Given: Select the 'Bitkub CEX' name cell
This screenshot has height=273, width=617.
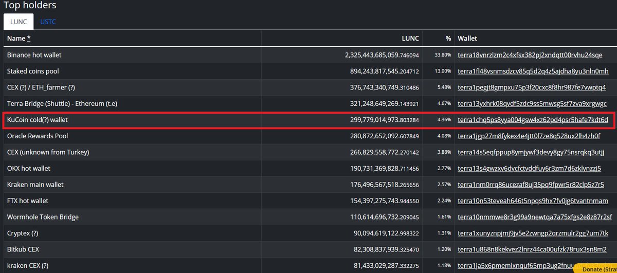Looking at the screenshot, I should pos(23,249).
